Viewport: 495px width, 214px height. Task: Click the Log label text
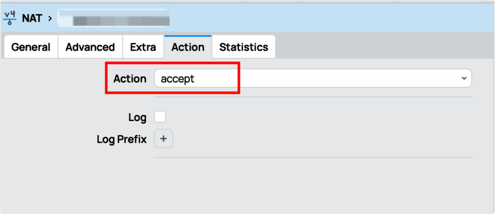pyautogui.click(x=137, y=117)
